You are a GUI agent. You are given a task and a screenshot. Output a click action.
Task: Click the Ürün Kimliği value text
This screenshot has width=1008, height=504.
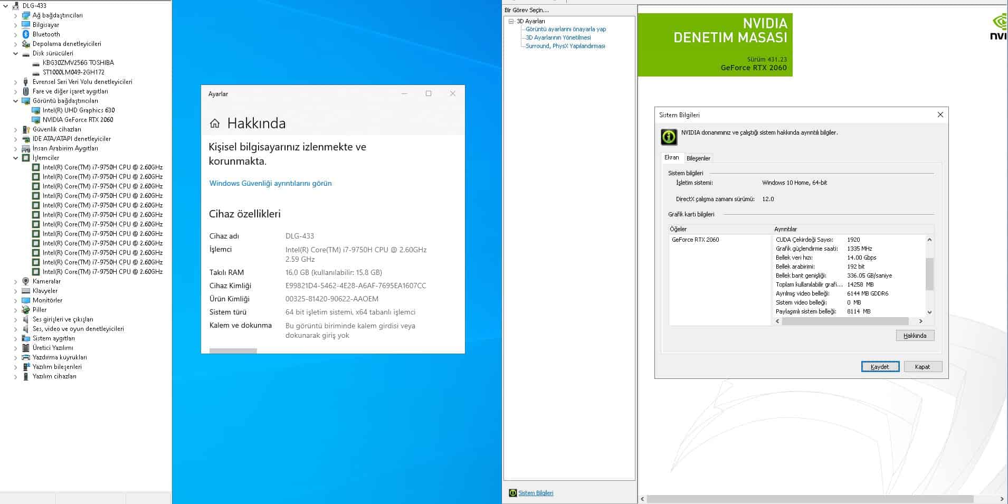click(x=332, y=299)
